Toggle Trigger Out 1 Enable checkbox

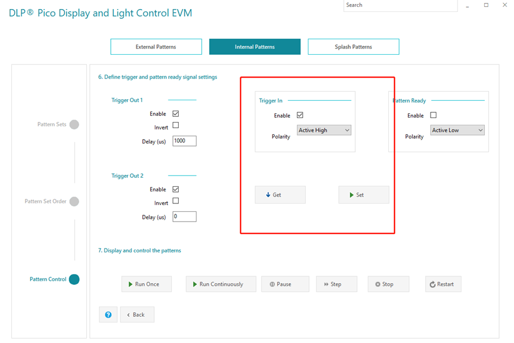pos(176,113)
